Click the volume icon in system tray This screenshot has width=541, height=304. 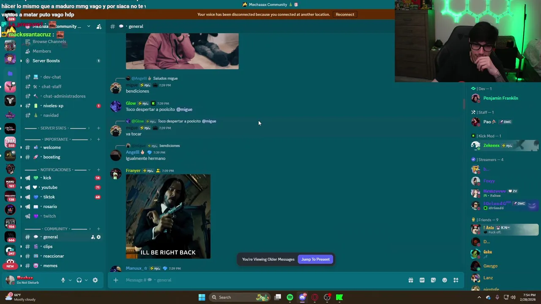[x=513, y=297]
